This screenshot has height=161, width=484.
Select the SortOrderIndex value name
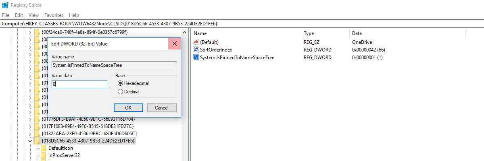click(216, 50)
